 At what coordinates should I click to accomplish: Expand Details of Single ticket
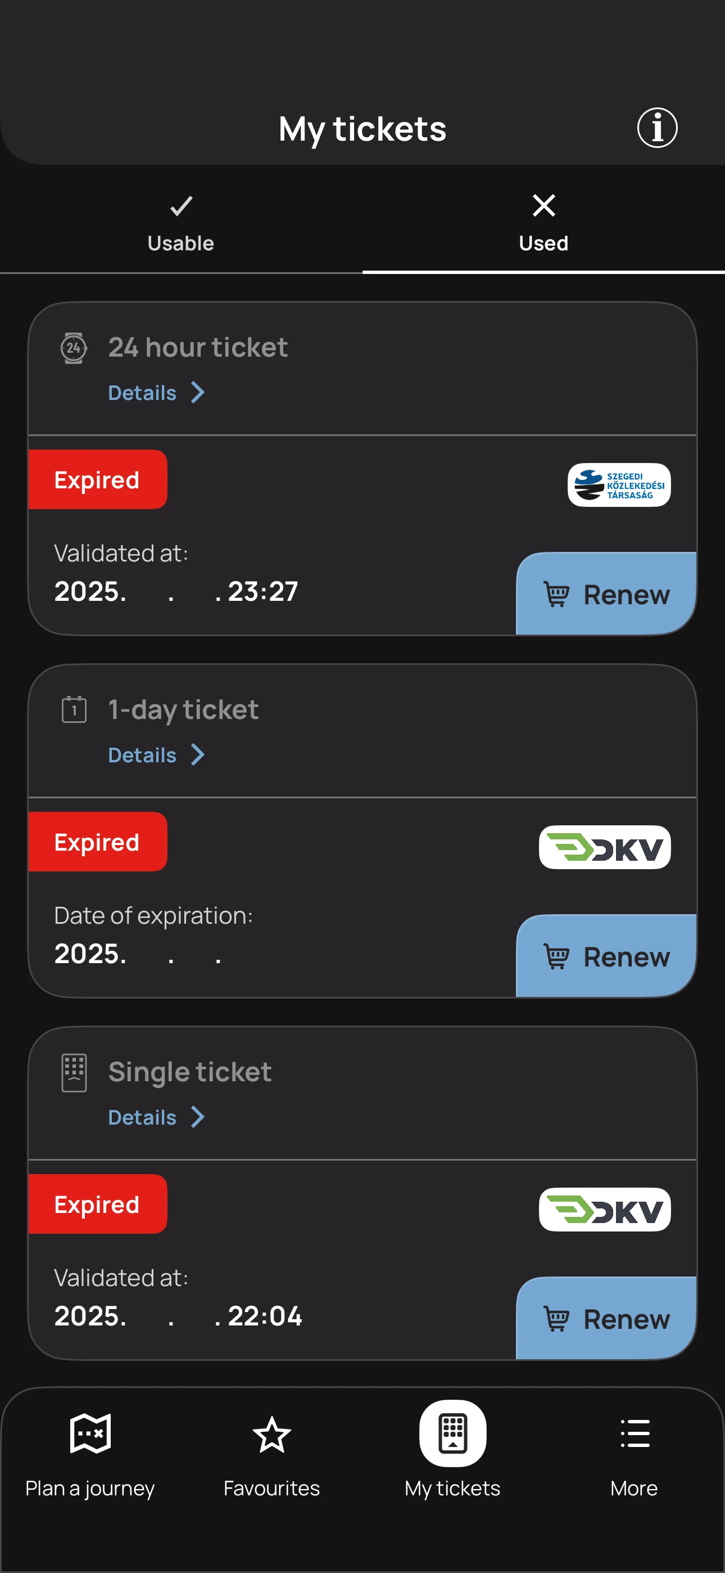[x=156, y=1117]
